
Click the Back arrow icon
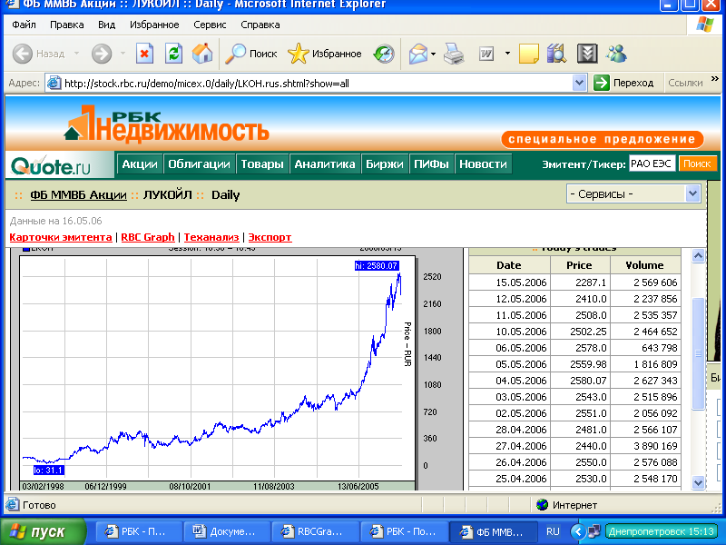point(22,54)
